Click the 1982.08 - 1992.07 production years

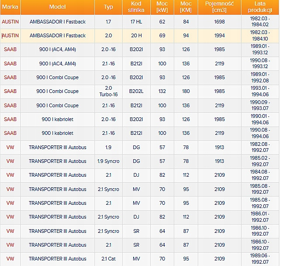pyautogui.click(x=260, y=147)
